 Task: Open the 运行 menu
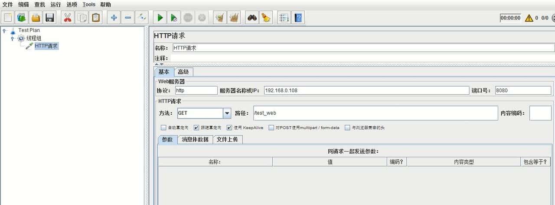coord(55,5)
